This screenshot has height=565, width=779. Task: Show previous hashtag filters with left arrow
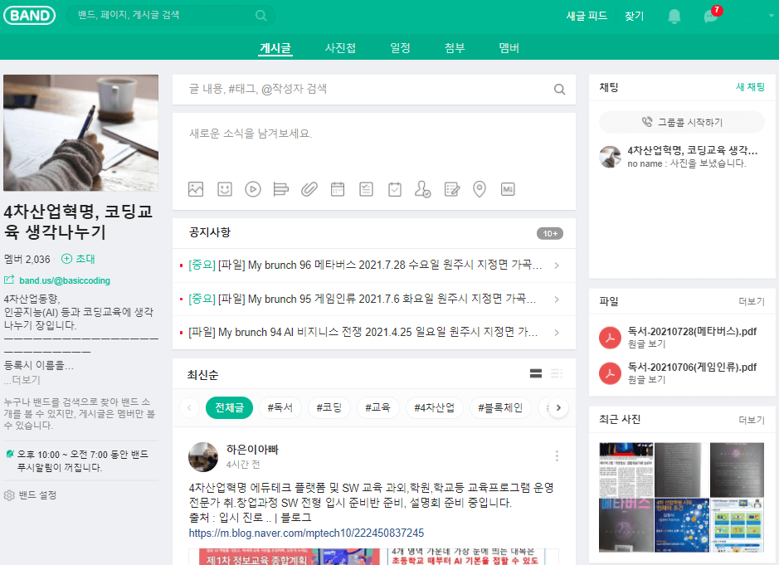tap(189, 408)
